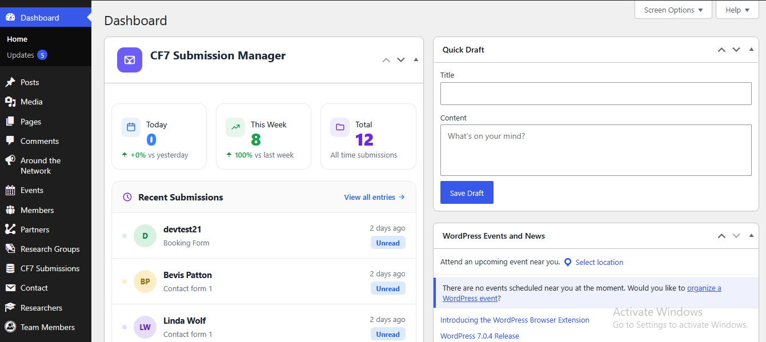Click the Select location link
The image size is (766, 342).
pos(599,263)
